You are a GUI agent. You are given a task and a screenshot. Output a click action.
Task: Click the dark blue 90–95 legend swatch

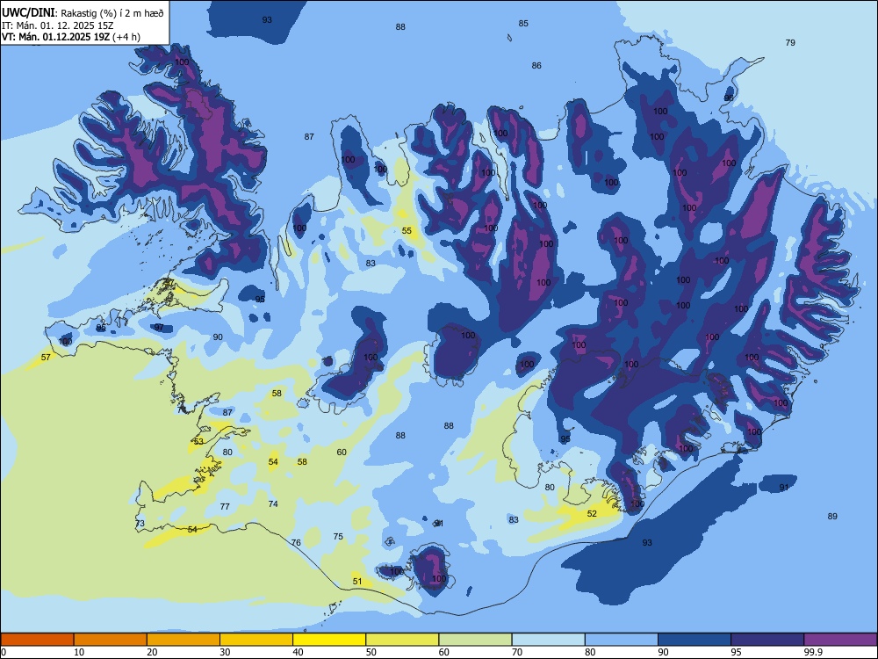pyautogui.click(x=694, y=640)
